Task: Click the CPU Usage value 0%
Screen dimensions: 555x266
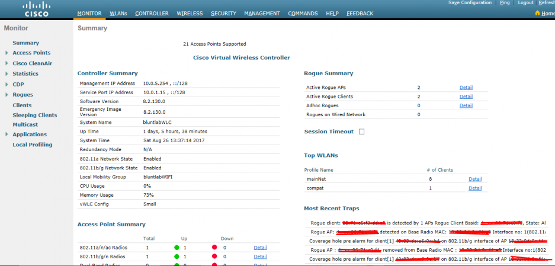Action: [x=147, y=186]
